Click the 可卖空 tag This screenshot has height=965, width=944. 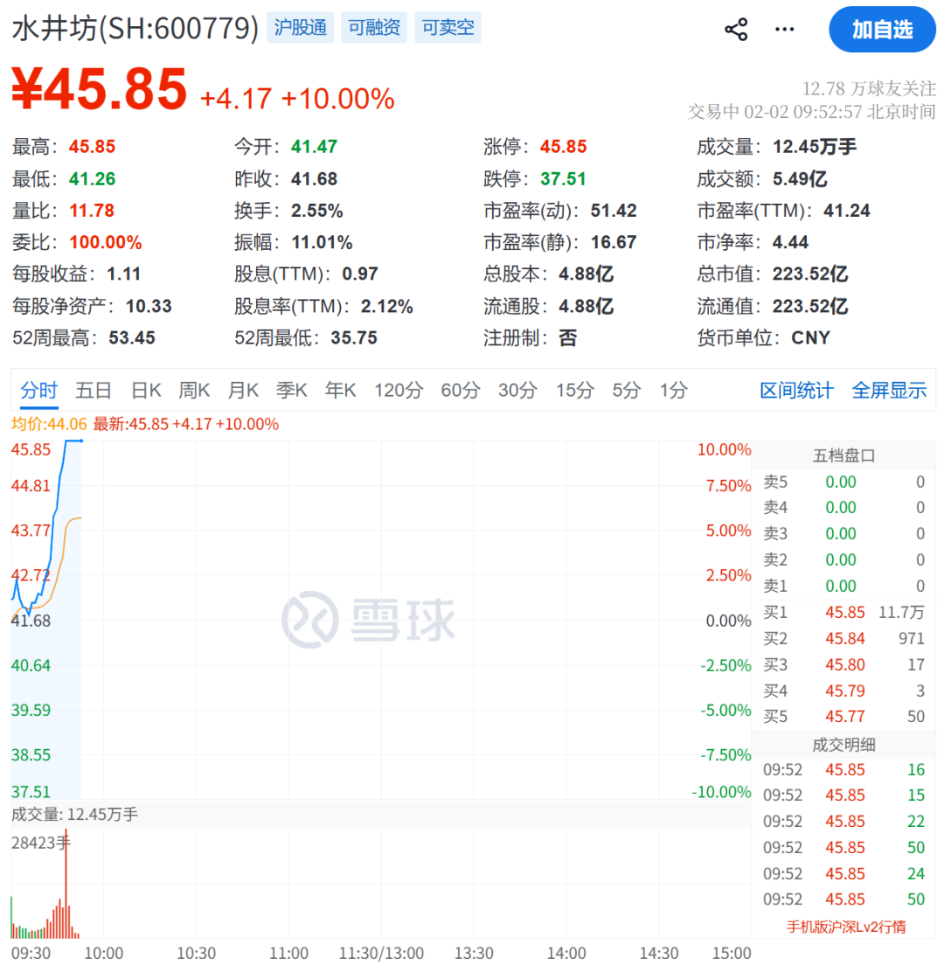pyautogui.click(x=448, y=27)
